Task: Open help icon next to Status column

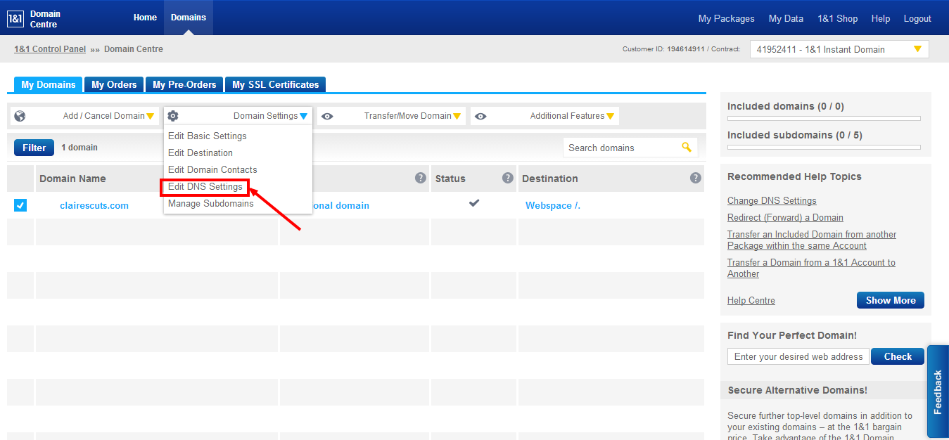Action: (x=508, y=179)
